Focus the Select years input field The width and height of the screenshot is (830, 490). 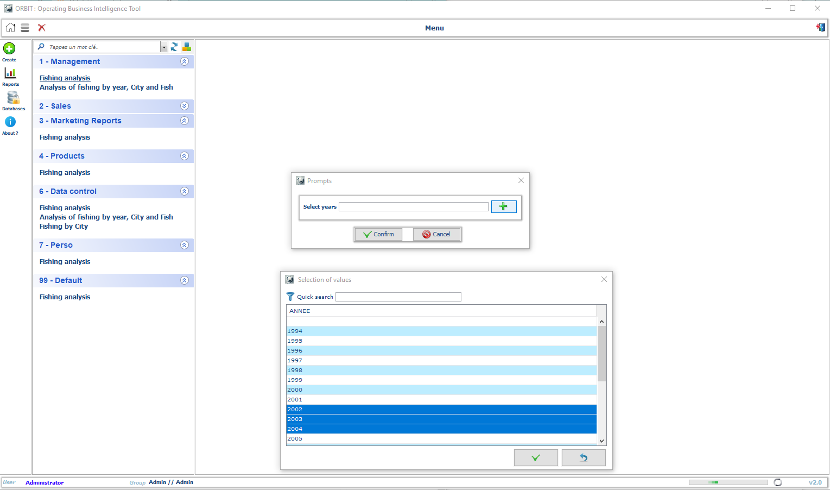click(x=414, y=206)
